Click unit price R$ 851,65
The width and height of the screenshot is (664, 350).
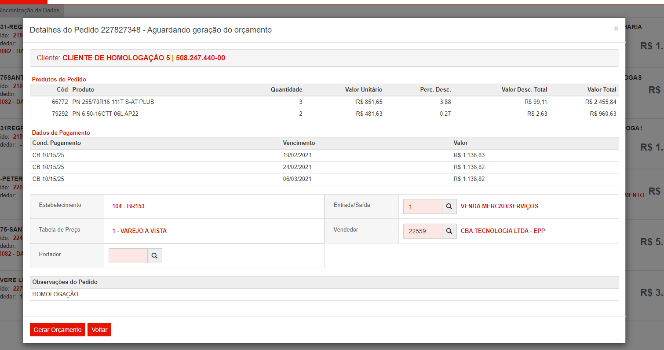[369, 102]
